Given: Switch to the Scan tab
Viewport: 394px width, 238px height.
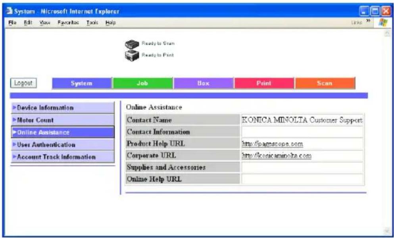Looking at the screenshot, I should tap(325, 83).
